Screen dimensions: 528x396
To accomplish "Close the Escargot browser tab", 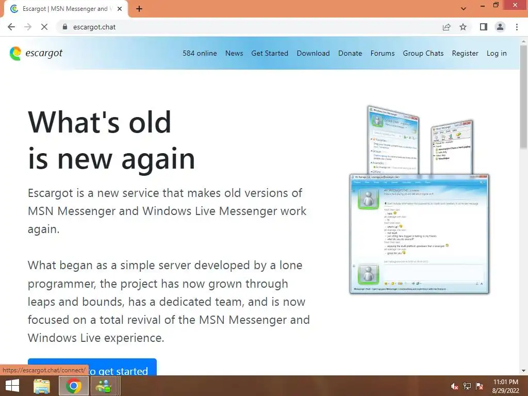I will pyautogui.click(x=120, y=9).
